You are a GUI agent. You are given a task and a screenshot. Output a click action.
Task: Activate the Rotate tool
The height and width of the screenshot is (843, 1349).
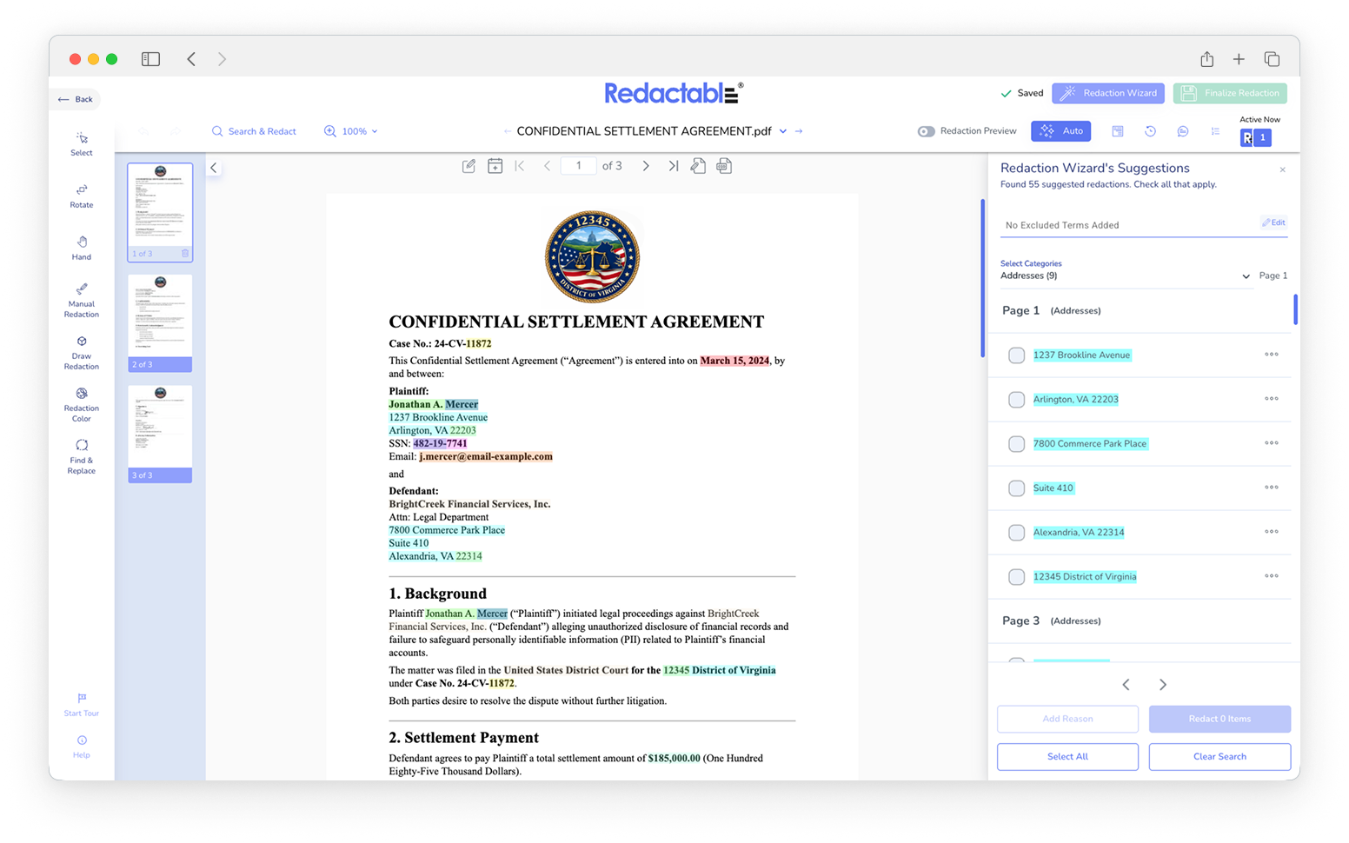82,196
